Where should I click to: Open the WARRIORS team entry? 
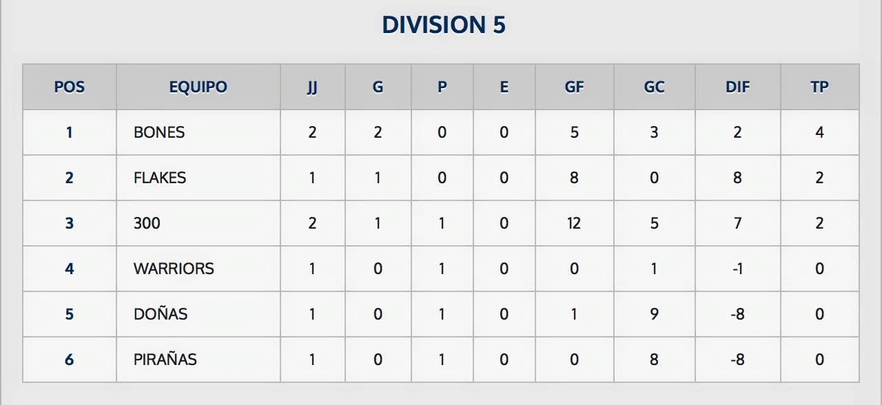(174, 269)
